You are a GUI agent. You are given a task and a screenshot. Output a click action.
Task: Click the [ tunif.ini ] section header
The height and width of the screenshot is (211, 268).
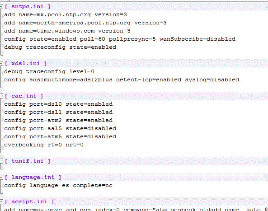28,161
